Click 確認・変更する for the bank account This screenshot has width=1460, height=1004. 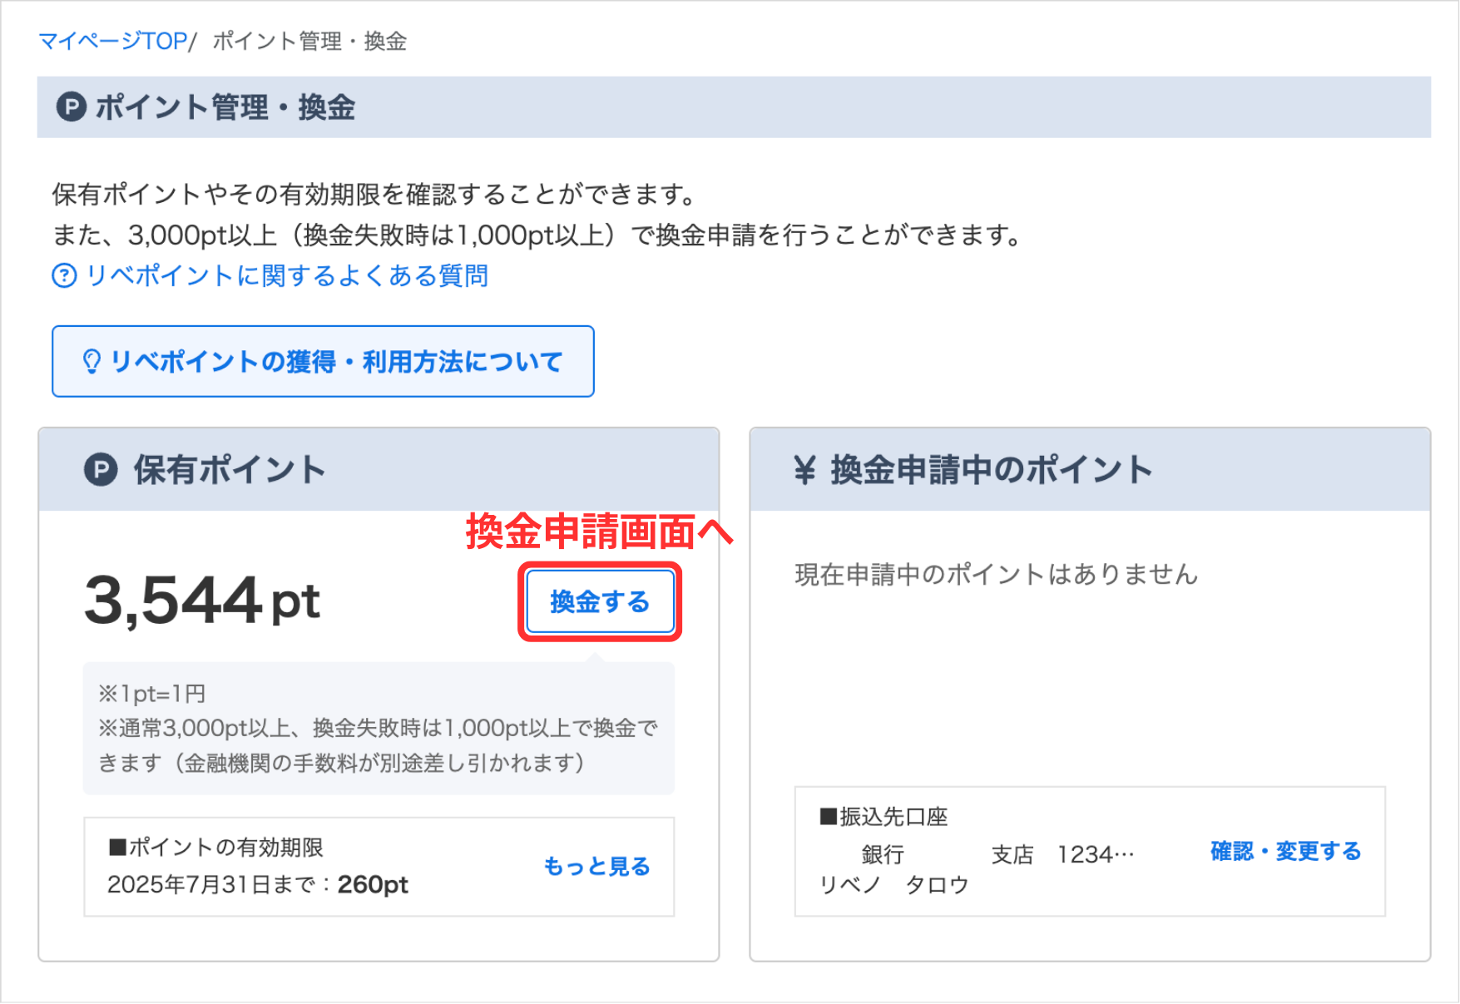tap(1285, 851)
